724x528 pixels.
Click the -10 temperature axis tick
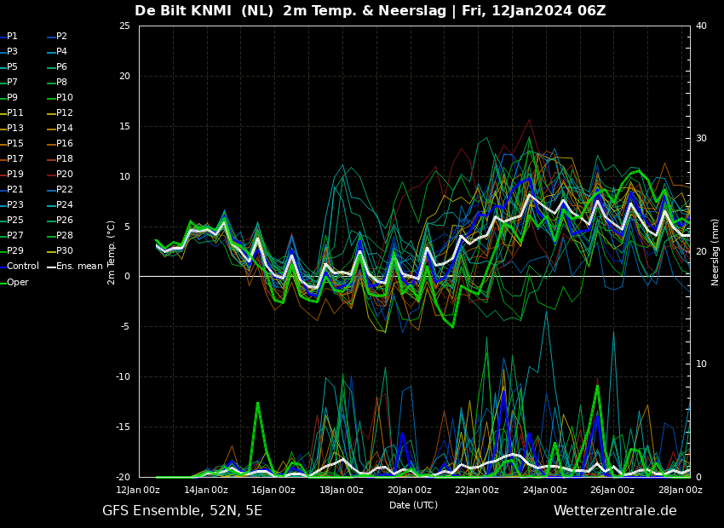[x=124, y=376]
